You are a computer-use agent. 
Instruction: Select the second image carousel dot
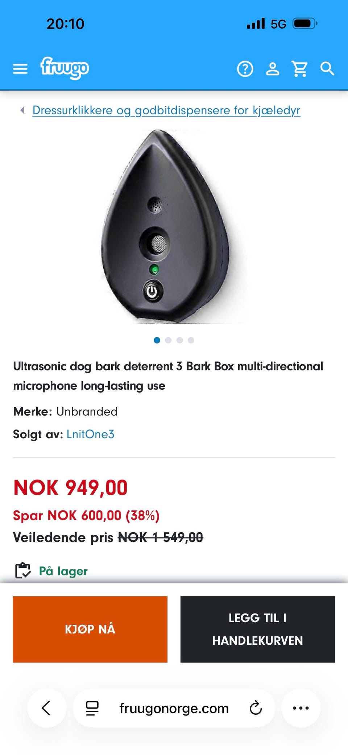tap(168, 340)
